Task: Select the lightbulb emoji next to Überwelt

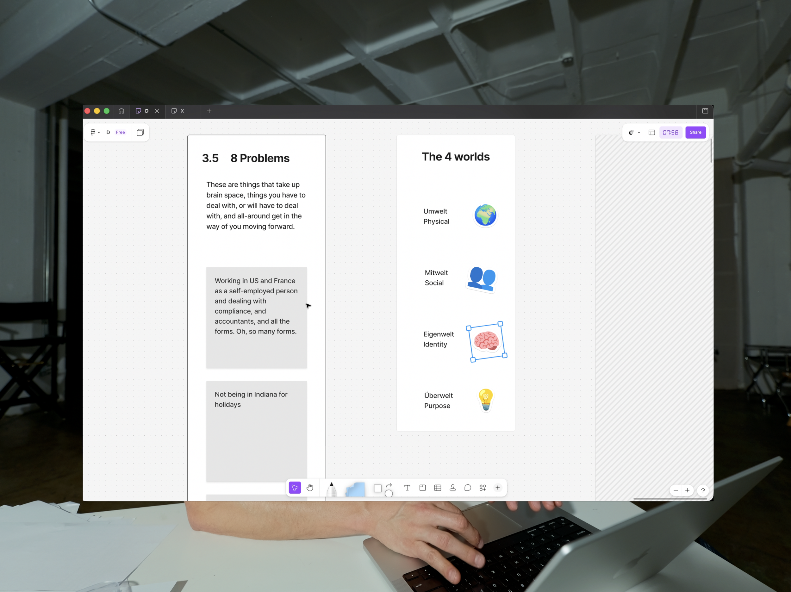Action: [486, 400]
